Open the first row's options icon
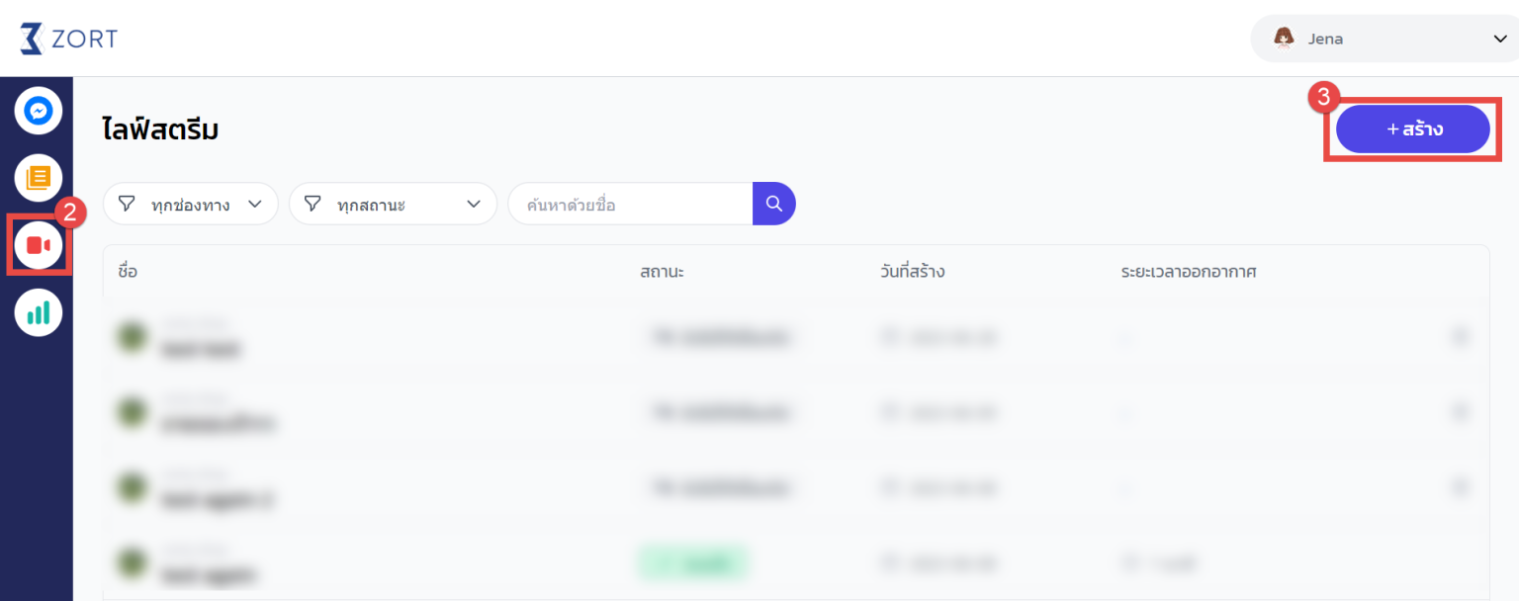The width and height of the screenshot is (1519, 601). click(1460, 337)
